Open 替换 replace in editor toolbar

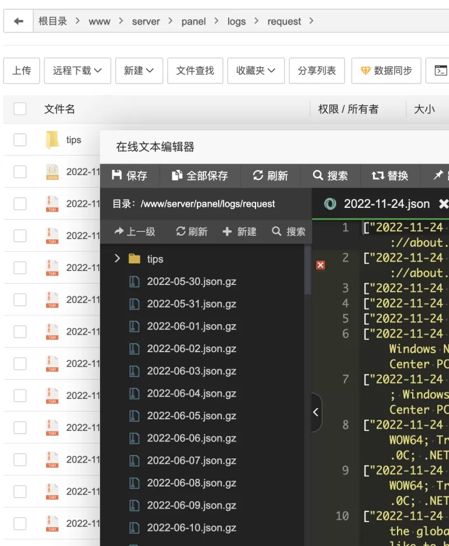(390, 176)
